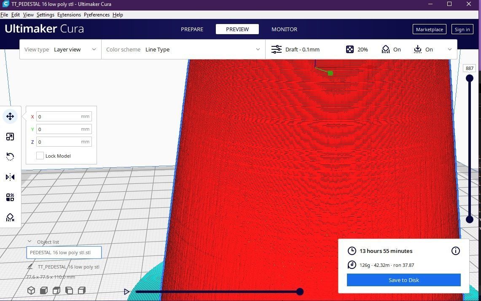The width and height of the screenshot is (481, 301).
Task: Click the 13 hours 55 minutes estimate
Action: click(386, 251)
